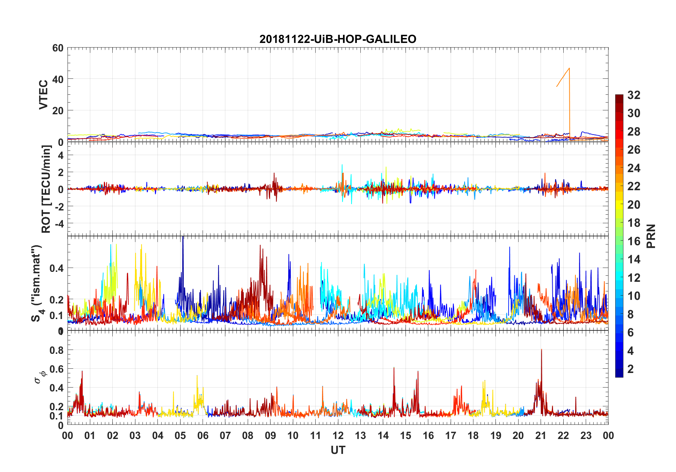Select colorbar tick label 30
The height and width of the screenshot is (472, 676).
point(634,113)
